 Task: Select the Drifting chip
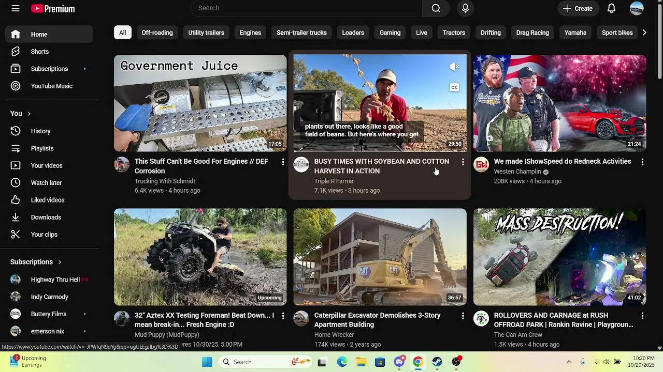point(491,33)
